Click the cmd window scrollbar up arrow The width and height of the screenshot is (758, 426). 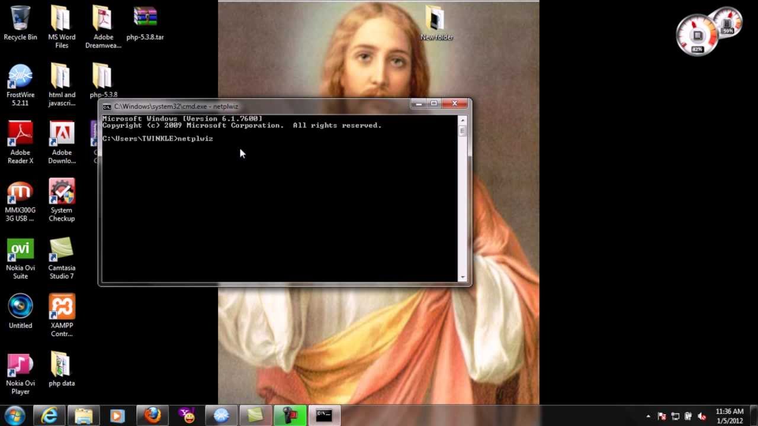462,120
